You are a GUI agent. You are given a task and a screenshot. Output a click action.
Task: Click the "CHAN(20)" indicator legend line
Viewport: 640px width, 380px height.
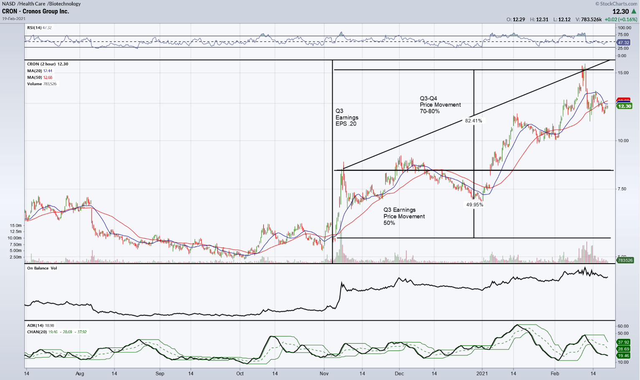57,332
